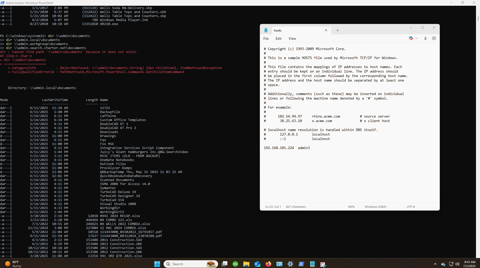Open the Copilot icon in Notepad
480x268 pixels.
coord(411,38)
